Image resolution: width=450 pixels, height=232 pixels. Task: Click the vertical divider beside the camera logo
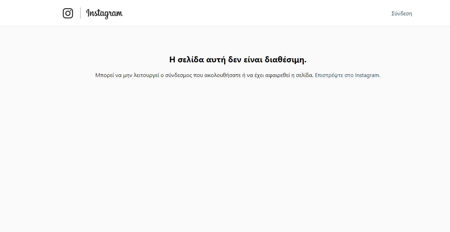pyautogui.click(x=81, y=13)
